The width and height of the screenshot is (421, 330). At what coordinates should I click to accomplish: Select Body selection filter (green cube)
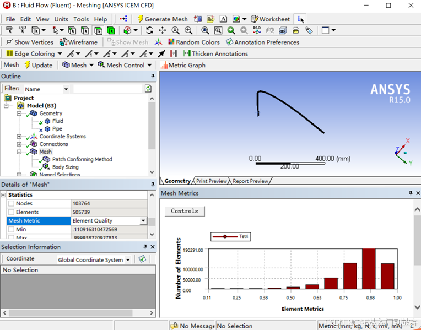(111, 30)
